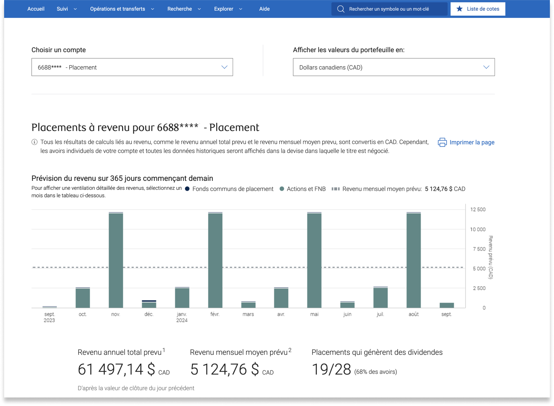Select the nov. bar in the chart

116,260
